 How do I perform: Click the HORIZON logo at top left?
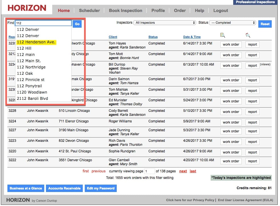[27, 8]
